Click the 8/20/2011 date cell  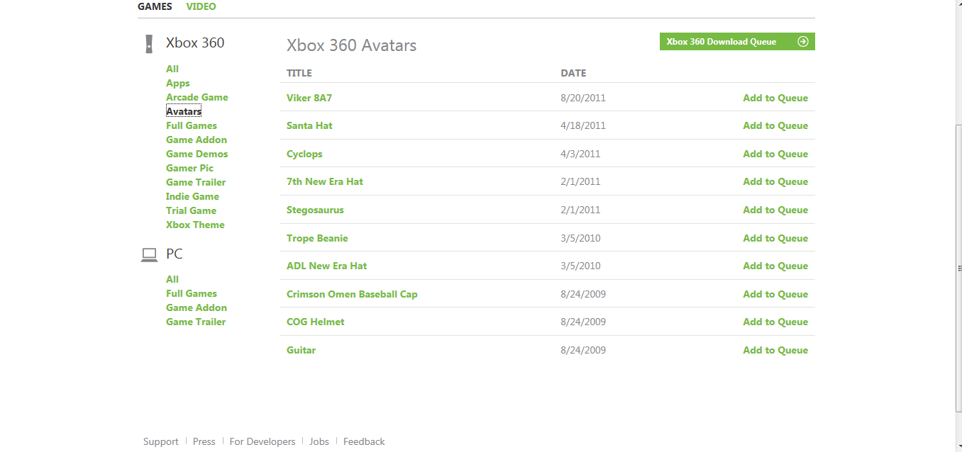(x=583, y=98)
